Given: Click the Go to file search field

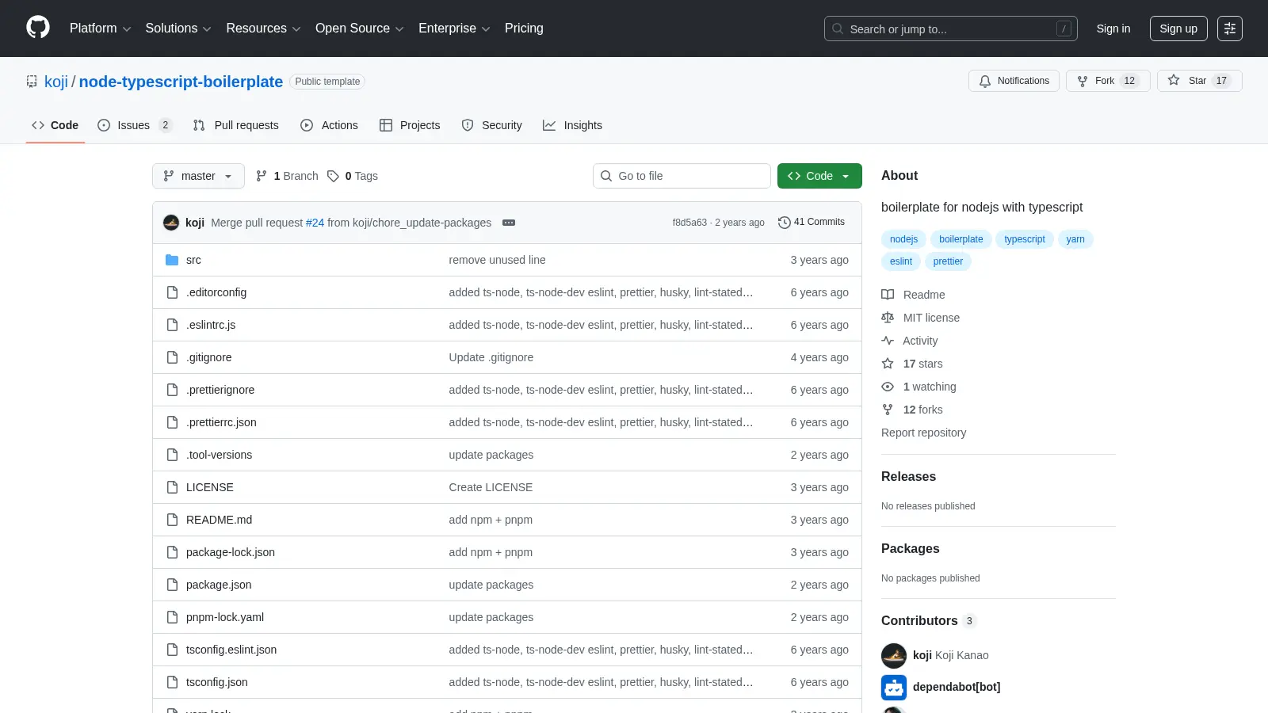Looking at the screenshot, I should tap(682, 176).
